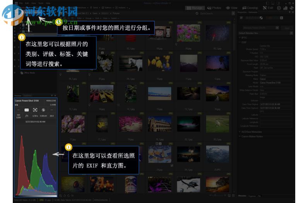Open the Send dropdown
This screenshot has width=308, height=203.
click(x=95, y=8)
